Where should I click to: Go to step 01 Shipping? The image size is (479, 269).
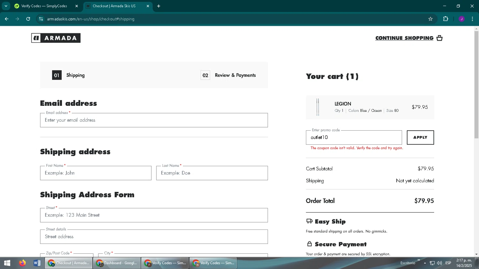[x=68, y=75]
